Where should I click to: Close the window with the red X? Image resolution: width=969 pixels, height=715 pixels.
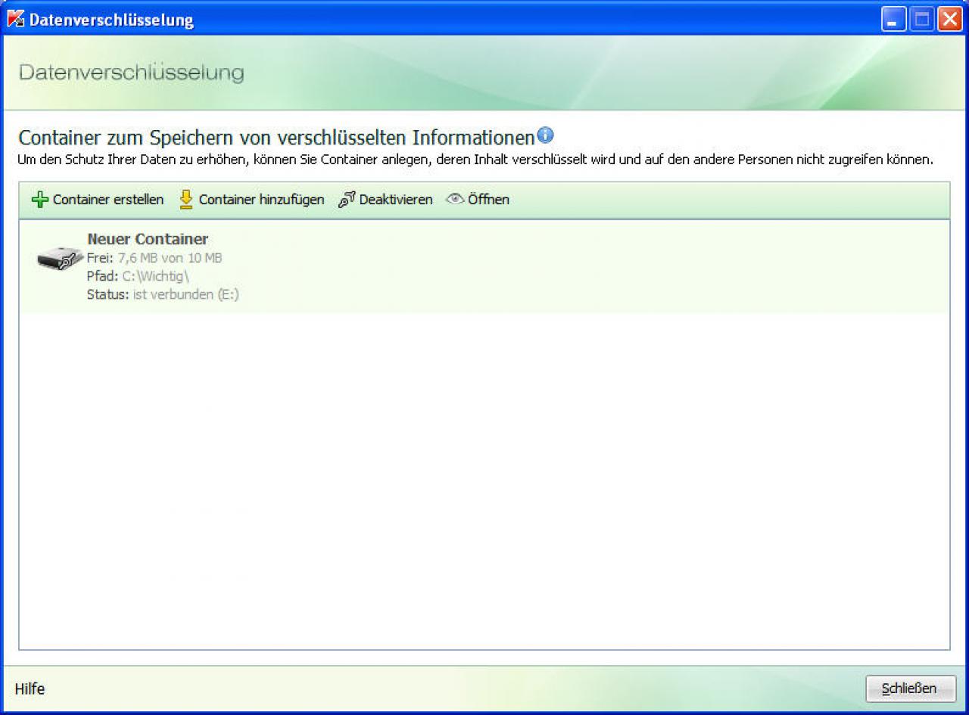949,19
